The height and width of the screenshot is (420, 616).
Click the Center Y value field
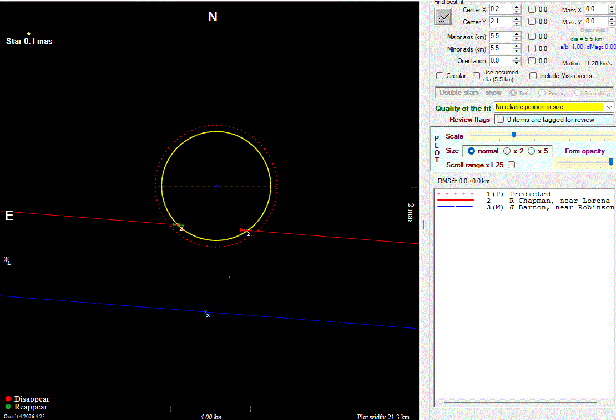pyautogui.click(x=501, y=22)
